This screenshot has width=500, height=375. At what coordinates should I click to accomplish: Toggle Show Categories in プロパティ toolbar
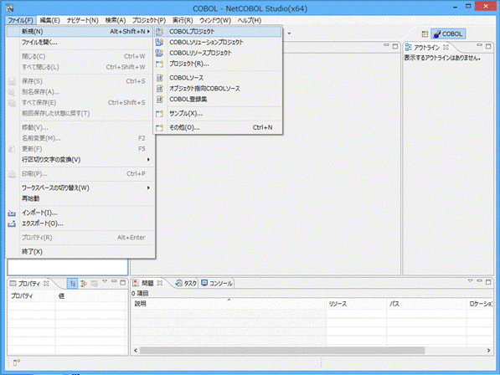point(73,283)
